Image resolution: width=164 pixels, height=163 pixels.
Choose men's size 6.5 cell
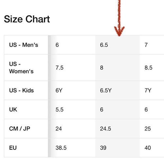[x=117, y=45]
